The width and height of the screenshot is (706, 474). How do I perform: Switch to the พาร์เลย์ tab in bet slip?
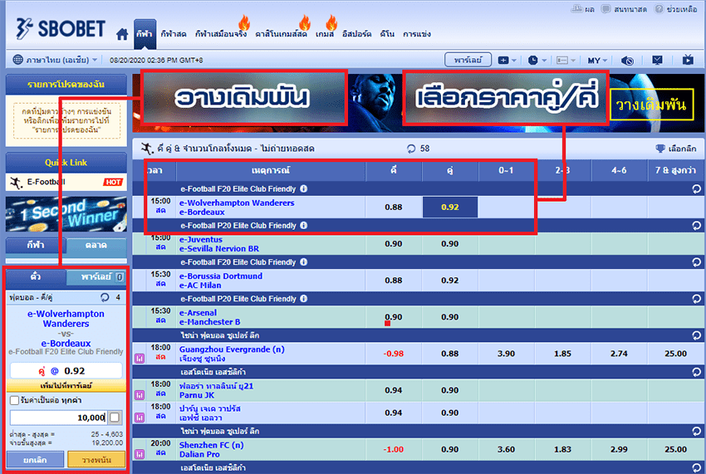click(96, 276)
